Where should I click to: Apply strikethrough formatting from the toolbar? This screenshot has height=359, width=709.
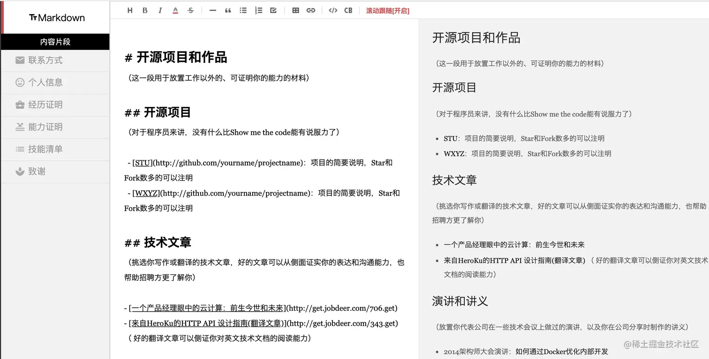click(x=190, y=10)
